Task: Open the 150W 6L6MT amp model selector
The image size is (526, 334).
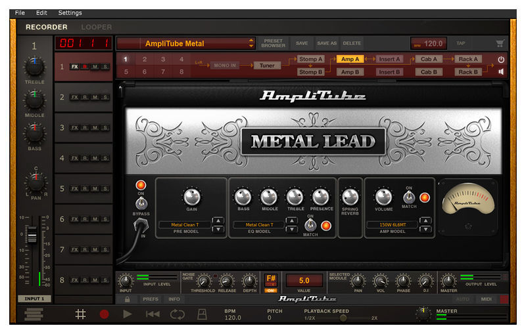Action: click(393, 225)
